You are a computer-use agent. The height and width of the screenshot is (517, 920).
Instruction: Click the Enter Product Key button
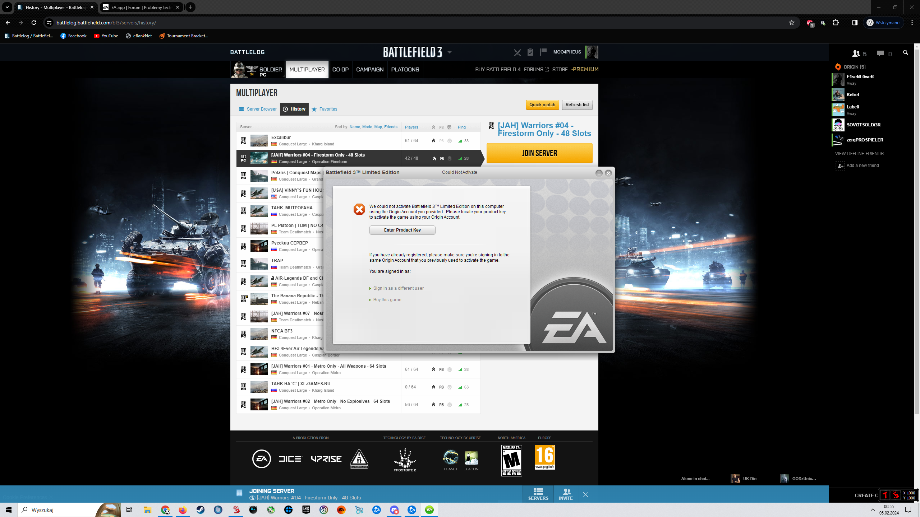(402, 230)
